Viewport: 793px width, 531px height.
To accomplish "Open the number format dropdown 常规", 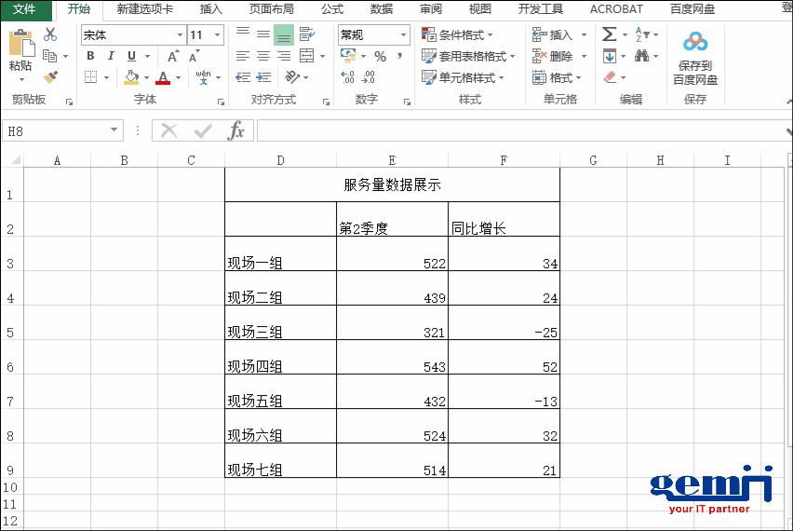I will 403,34.
